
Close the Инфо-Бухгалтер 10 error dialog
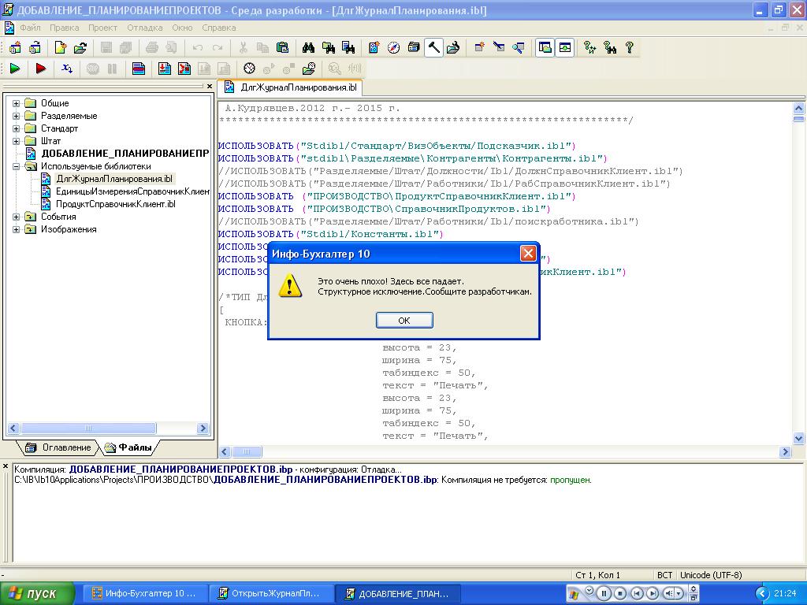528,253
